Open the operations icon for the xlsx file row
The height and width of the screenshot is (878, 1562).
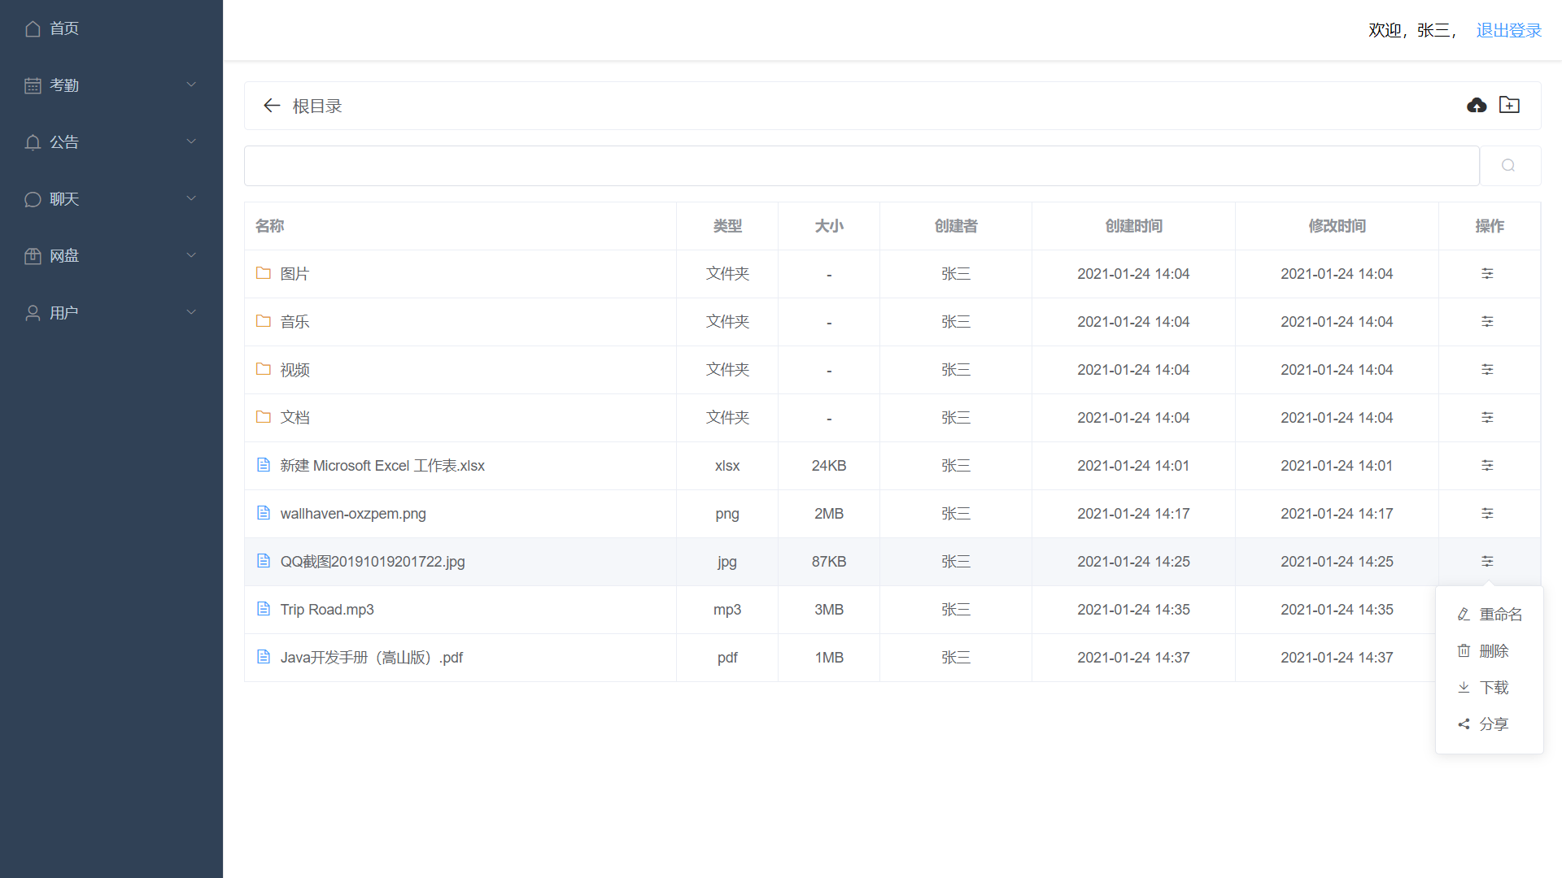(x=1487, y=466)
